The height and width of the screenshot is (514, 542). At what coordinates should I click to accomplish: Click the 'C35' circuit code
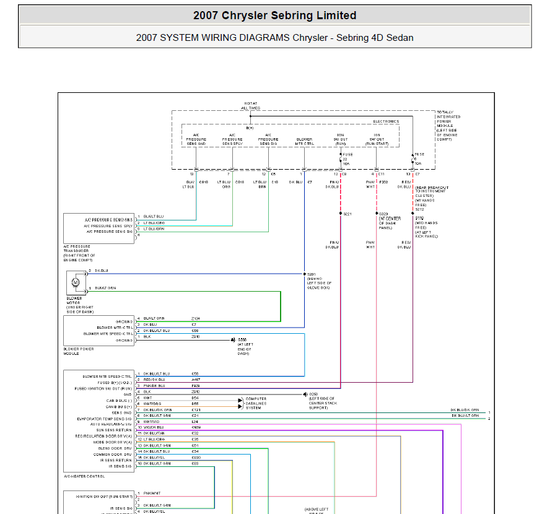195,439
